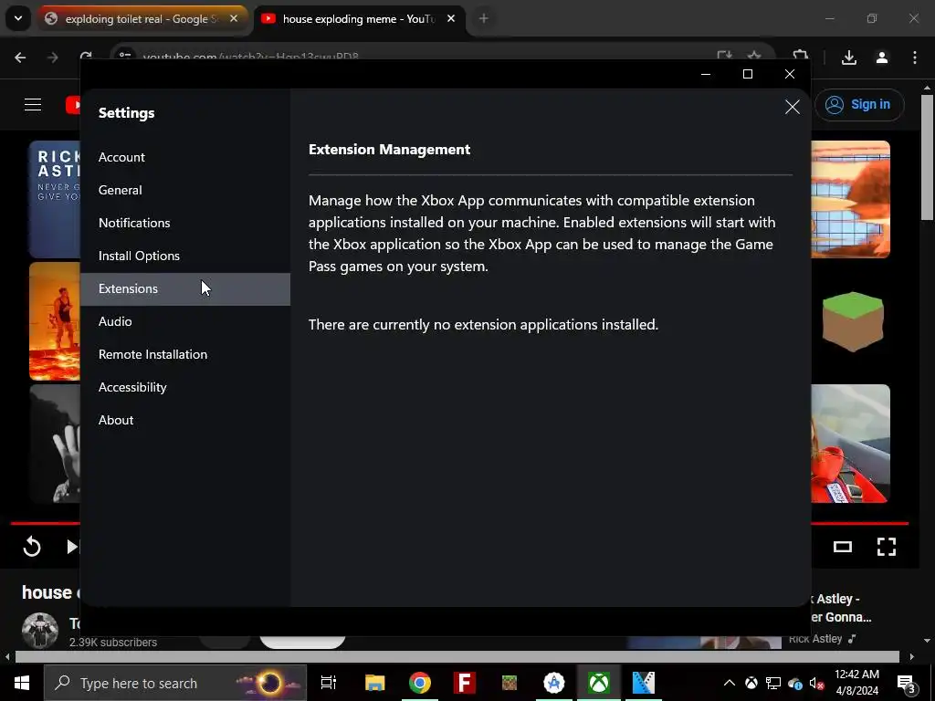
Task: Open the About section
Action: [x=184, y=420]
